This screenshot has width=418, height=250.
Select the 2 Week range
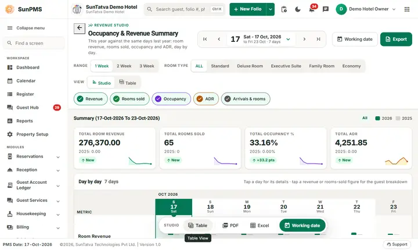124,66
